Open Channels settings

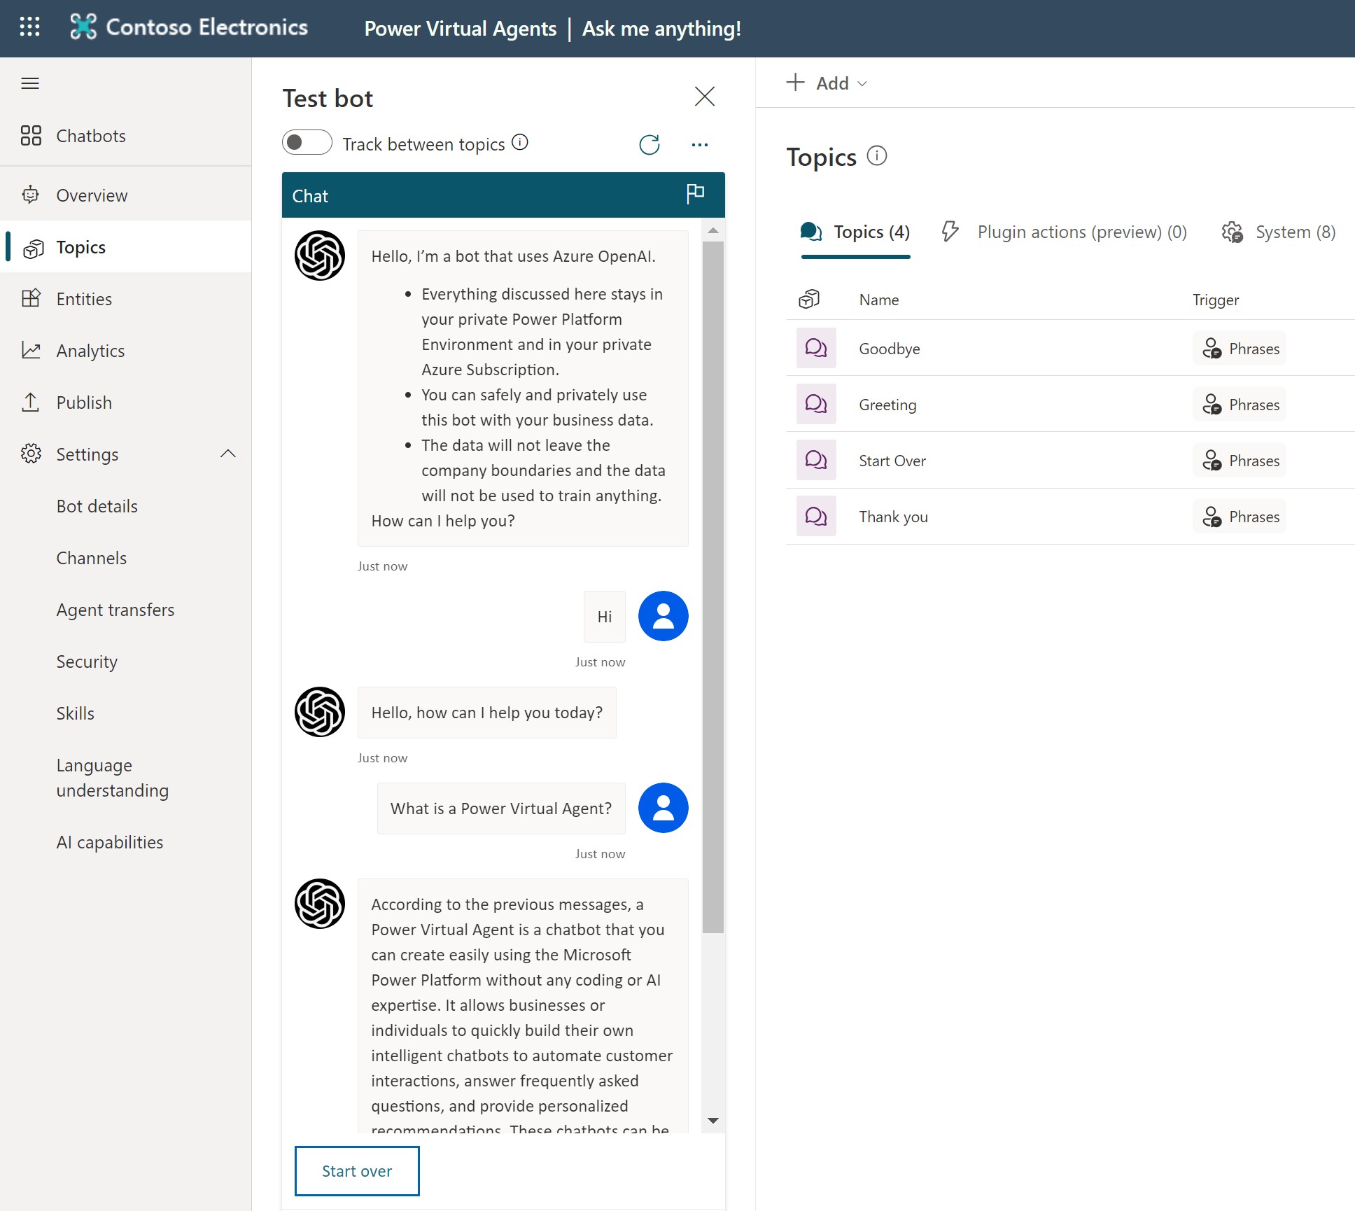pos(92,558)
